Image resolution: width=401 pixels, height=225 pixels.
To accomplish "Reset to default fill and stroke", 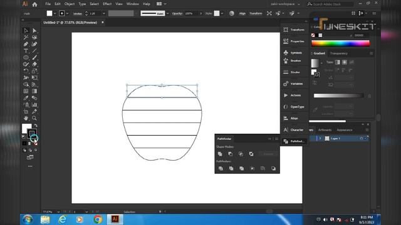I will [24, 137].
